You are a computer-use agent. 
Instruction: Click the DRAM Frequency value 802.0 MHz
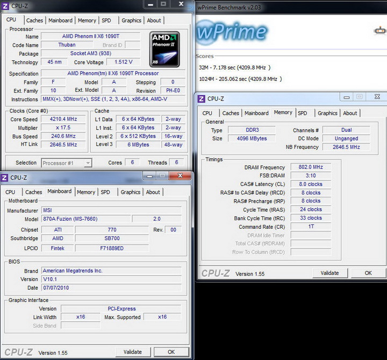pos(311,167)
